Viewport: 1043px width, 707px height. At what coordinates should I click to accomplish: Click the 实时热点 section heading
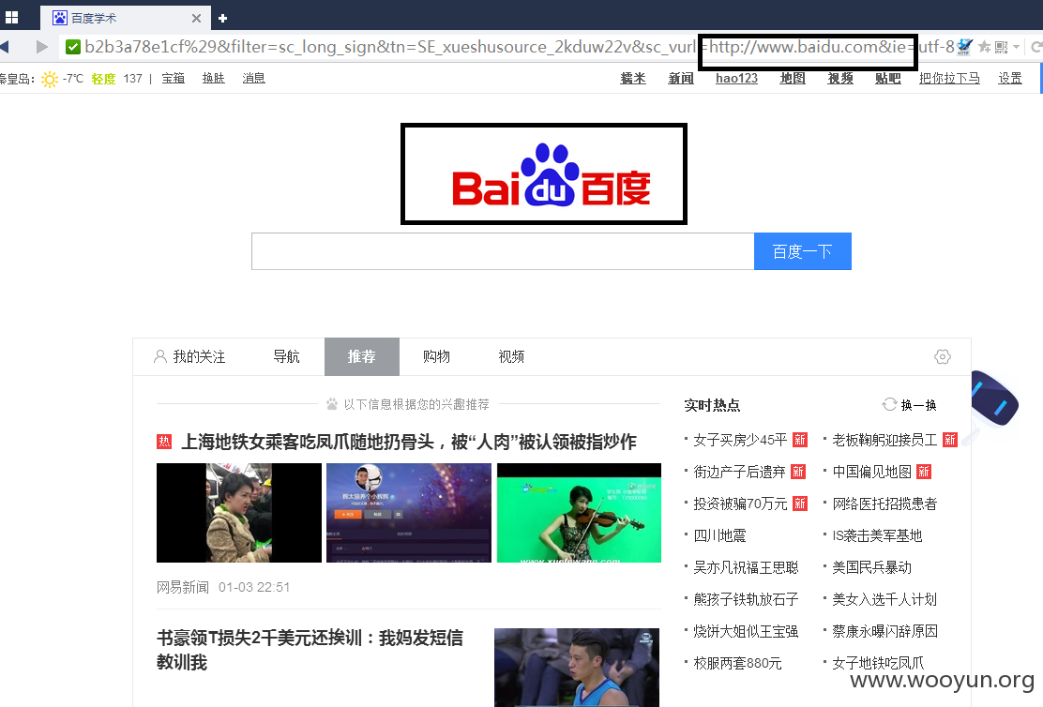712,405
